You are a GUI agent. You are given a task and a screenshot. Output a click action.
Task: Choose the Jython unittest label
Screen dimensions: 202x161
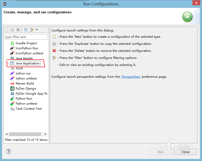click(26, 78)
